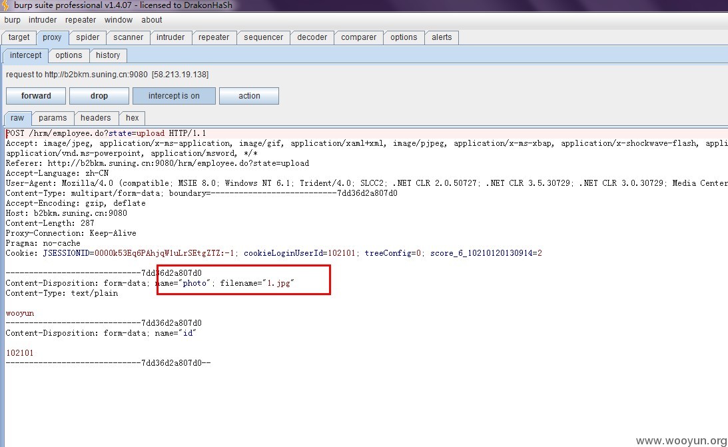Click the Accept-Language: zh-CN line
The width and height of the screenshot is (728, 447).
57,173
